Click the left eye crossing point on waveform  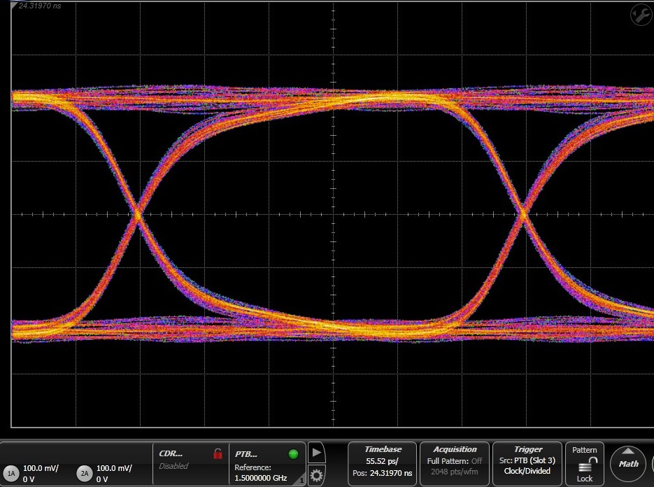tap(138, 216)
